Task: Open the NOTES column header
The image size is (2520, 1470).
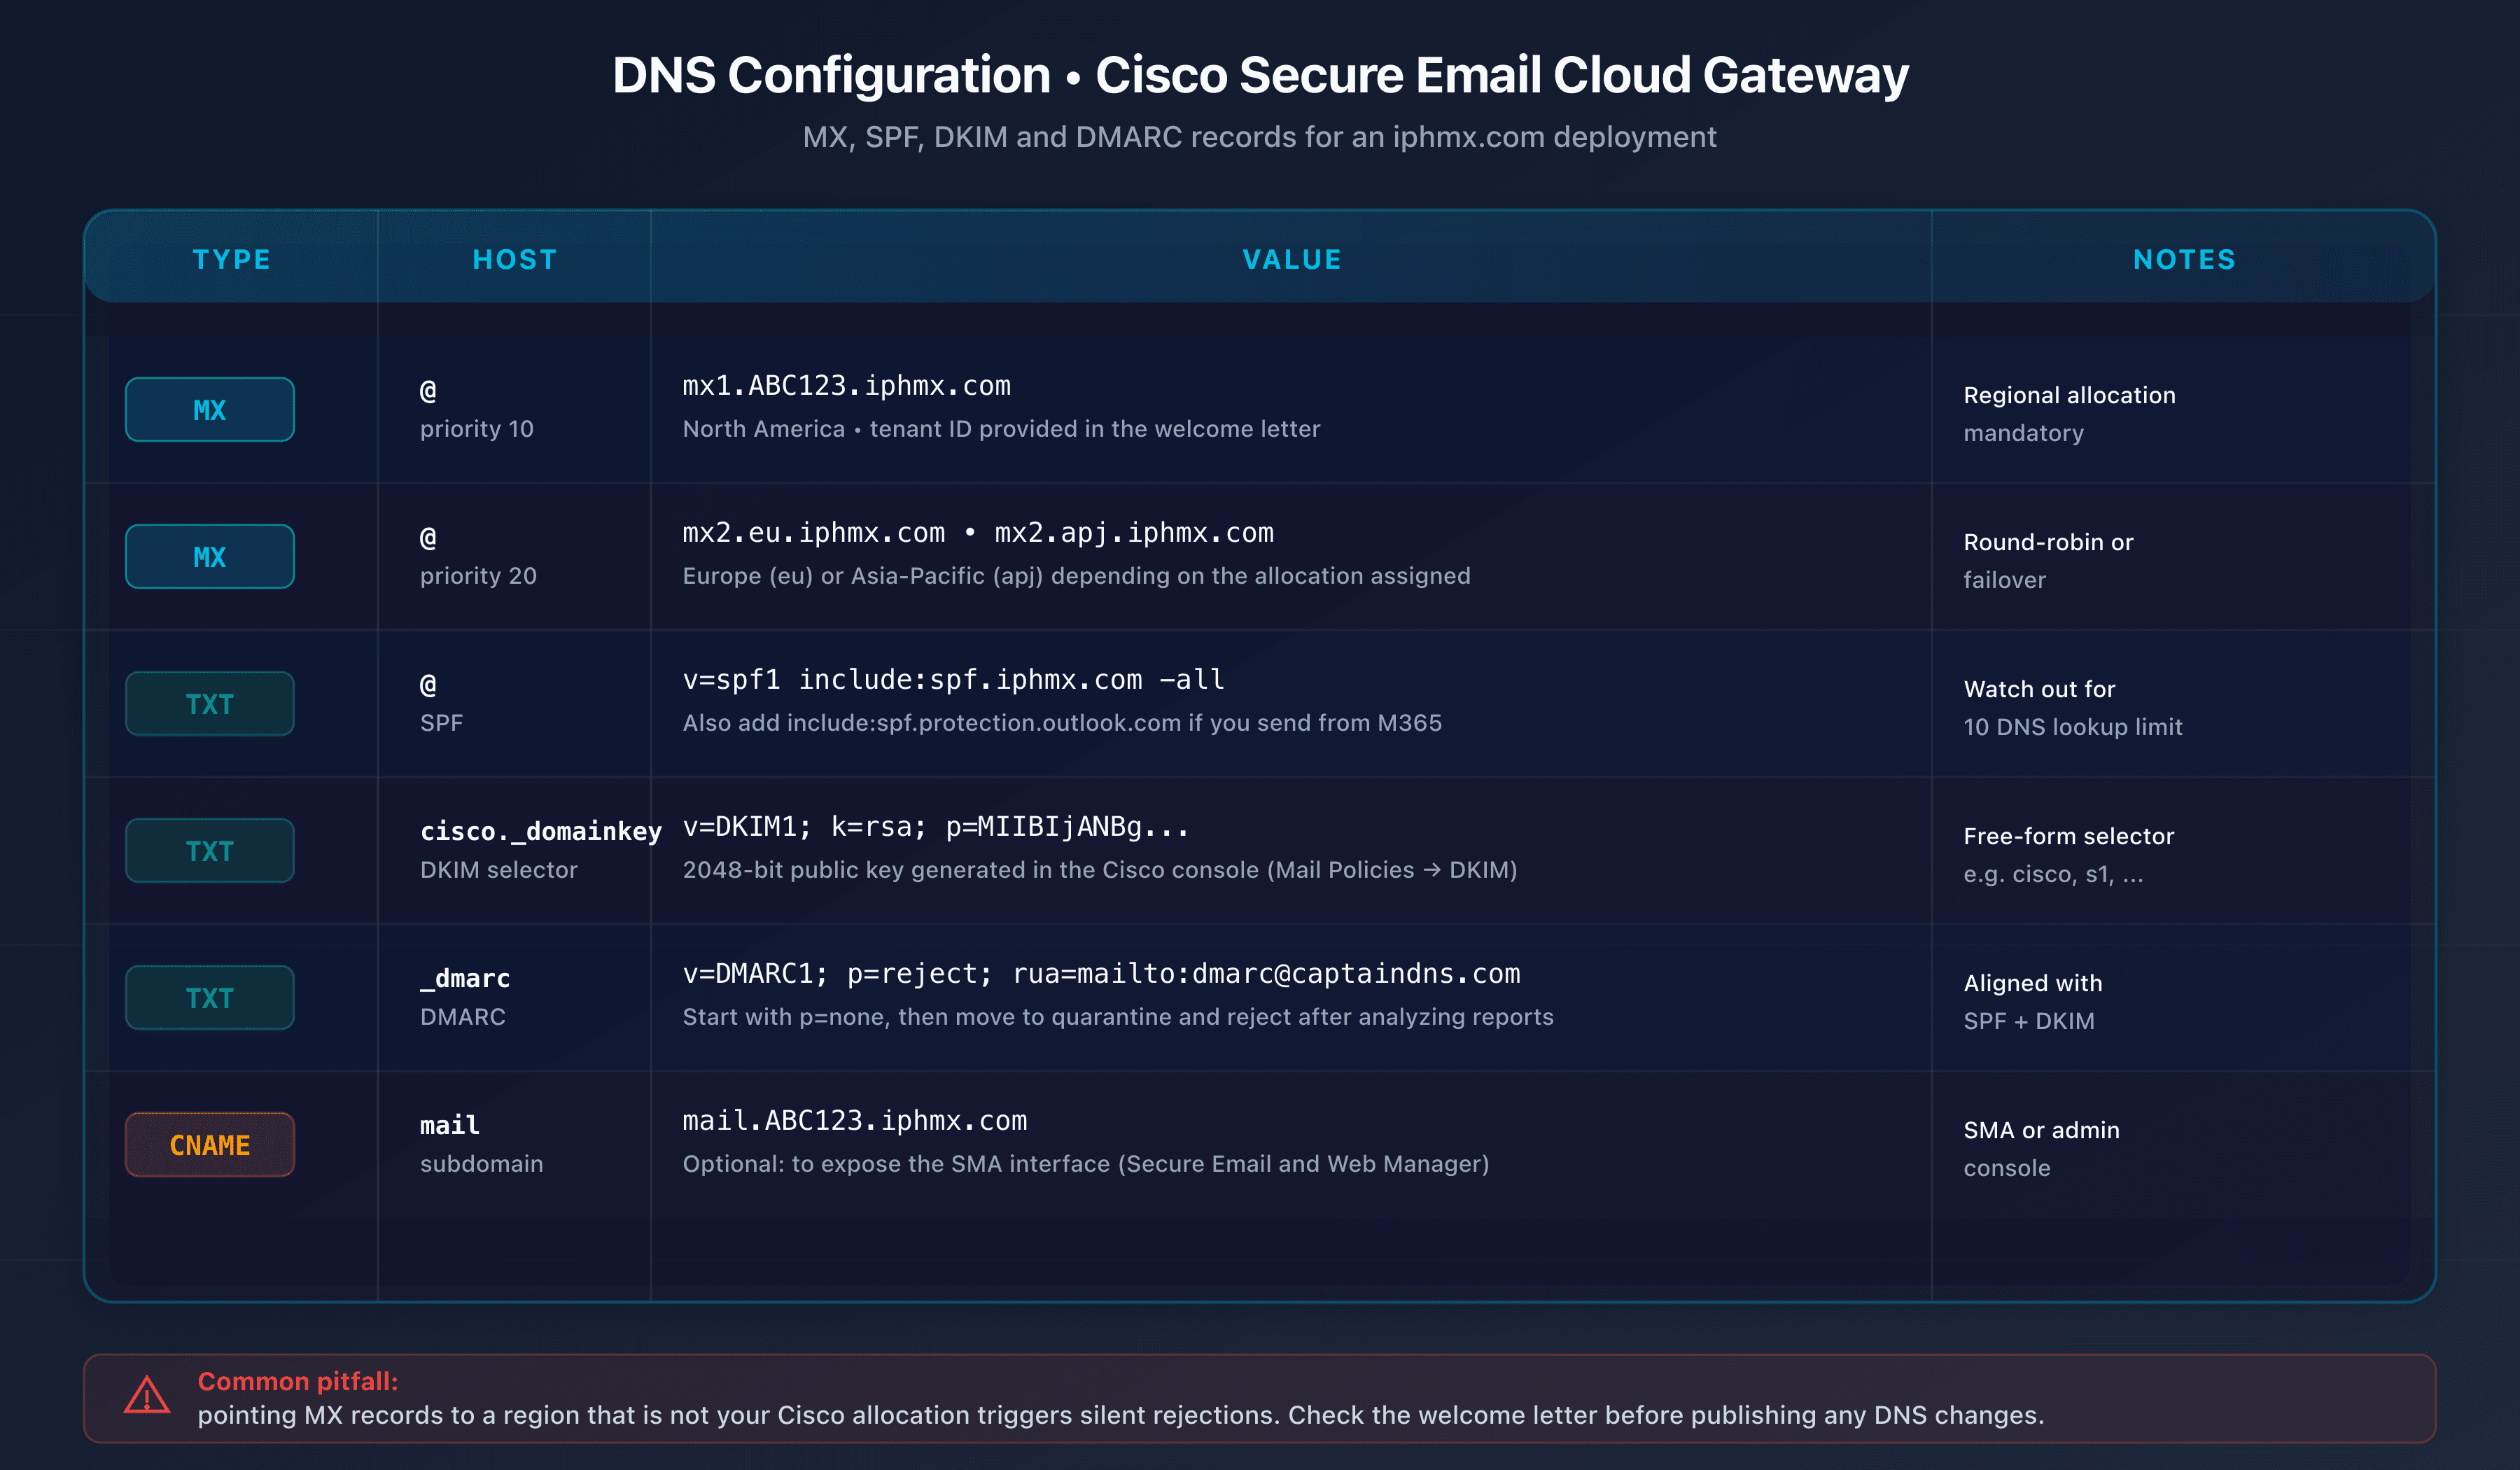Action: pyautogui.click(x=2183, y=259)
